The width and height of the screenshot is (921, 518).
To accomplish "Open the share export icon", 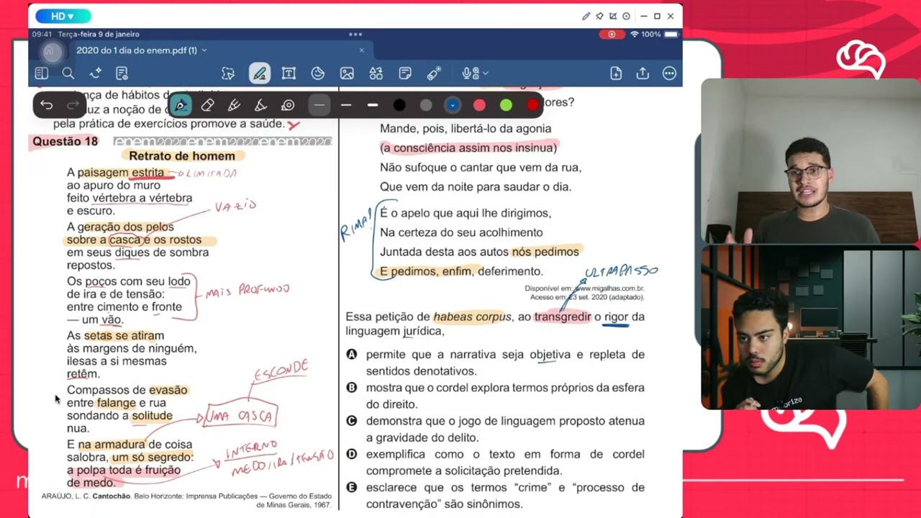I will [643, 73].
